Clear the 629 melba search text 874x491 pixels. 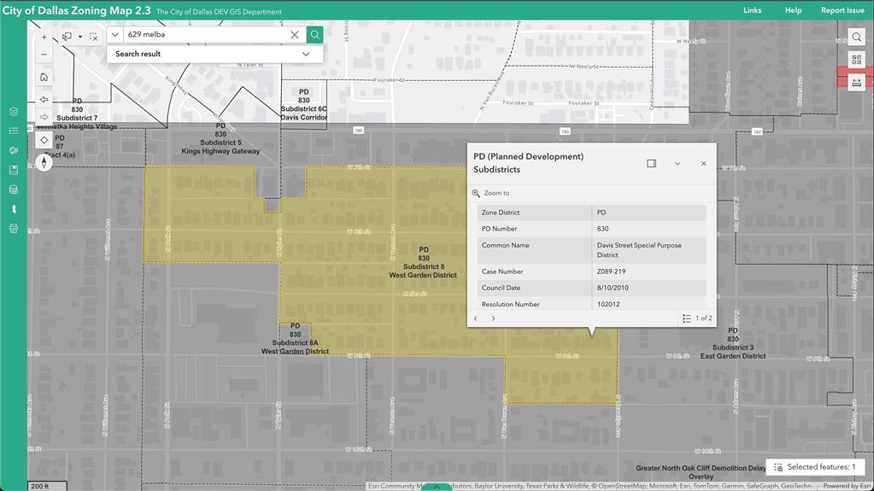tap(294, 34)
